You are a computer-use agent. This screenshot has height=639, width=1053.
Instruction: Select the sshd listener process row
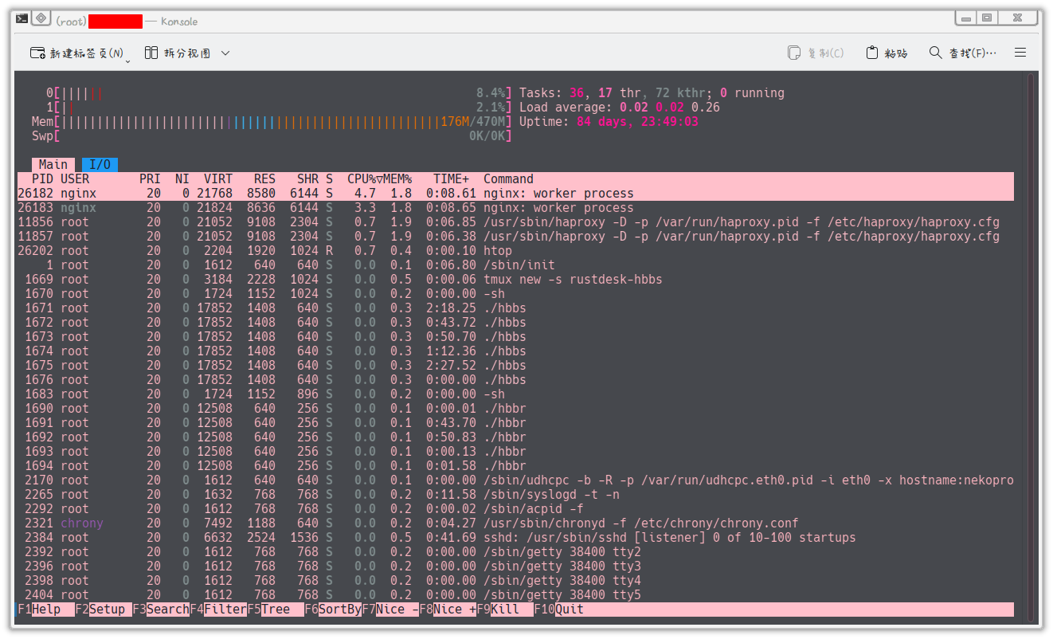click(515, 538)
